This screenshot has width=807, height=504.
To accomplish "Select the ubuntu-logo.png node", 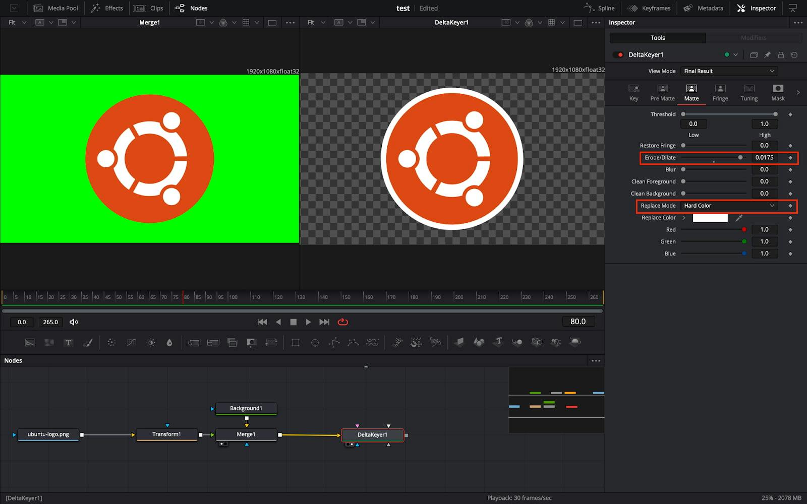I will (x=48, y=434).
